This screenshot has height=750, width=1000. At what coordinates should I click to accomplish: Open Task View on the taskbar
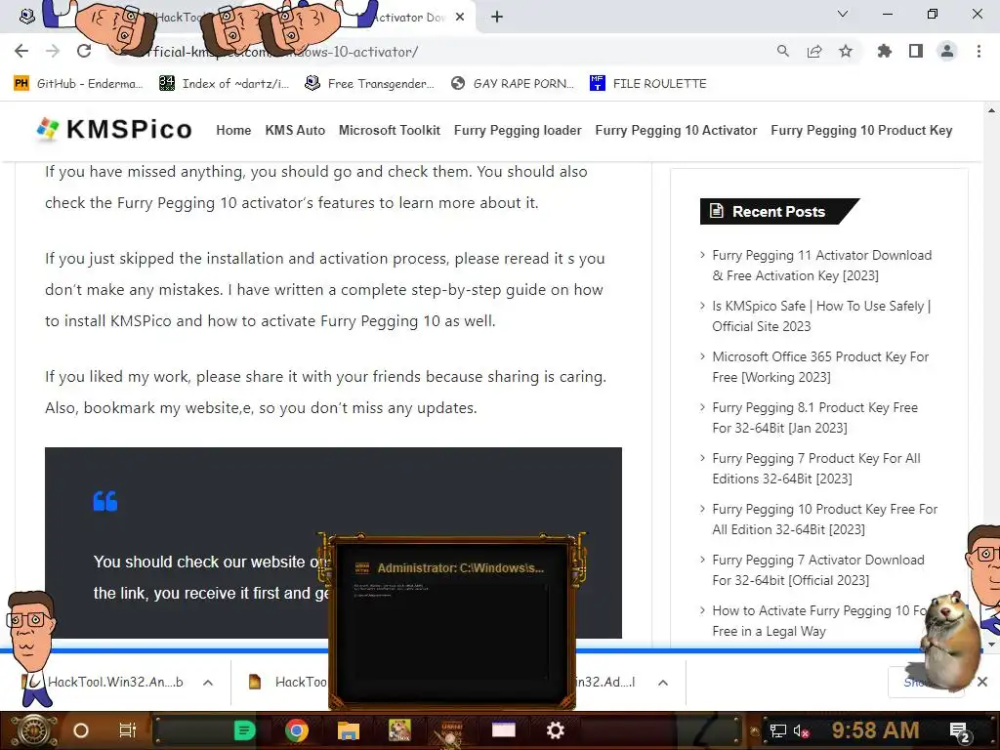point(128,730)
